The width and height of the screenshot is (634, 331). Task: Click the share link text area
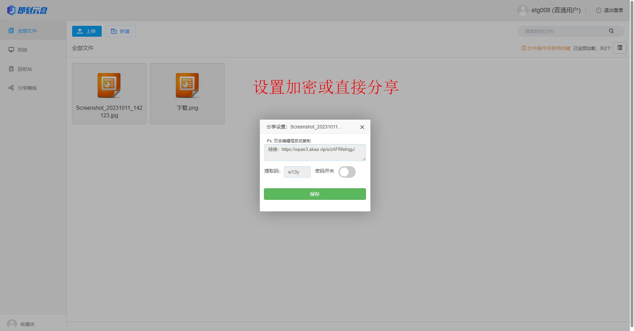point(315,153)
